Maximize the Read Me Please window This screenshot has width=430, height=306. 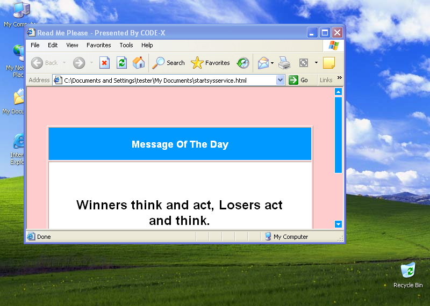click(x=325, y=33)
